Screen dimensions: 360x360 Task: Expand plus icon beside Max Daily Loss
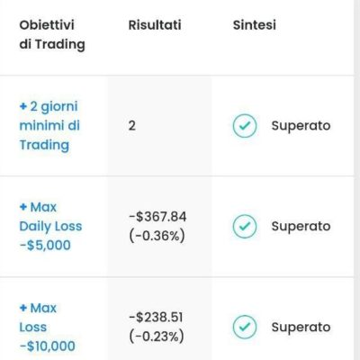23,207
